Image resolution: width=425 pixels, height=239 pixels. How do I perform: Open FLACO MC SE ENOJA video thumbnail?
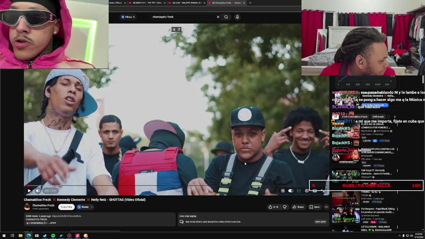pyautogui.click(x=346, y=131)
